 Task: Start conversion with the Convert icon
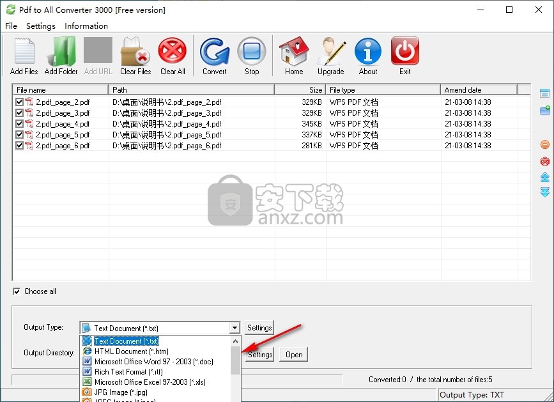(215, 52)
